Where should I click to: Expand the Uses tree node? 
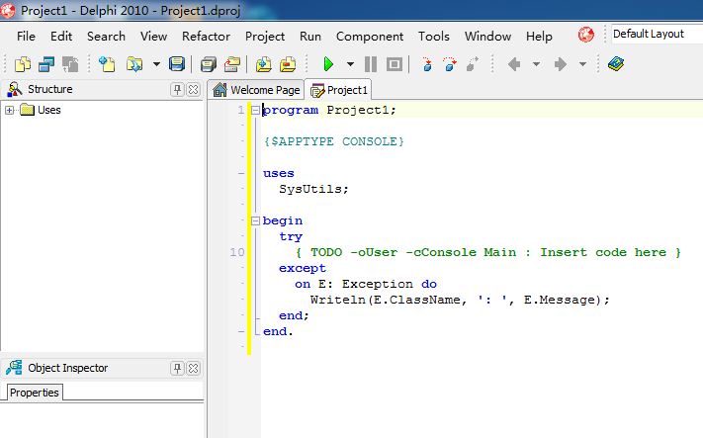click(9, 110)
